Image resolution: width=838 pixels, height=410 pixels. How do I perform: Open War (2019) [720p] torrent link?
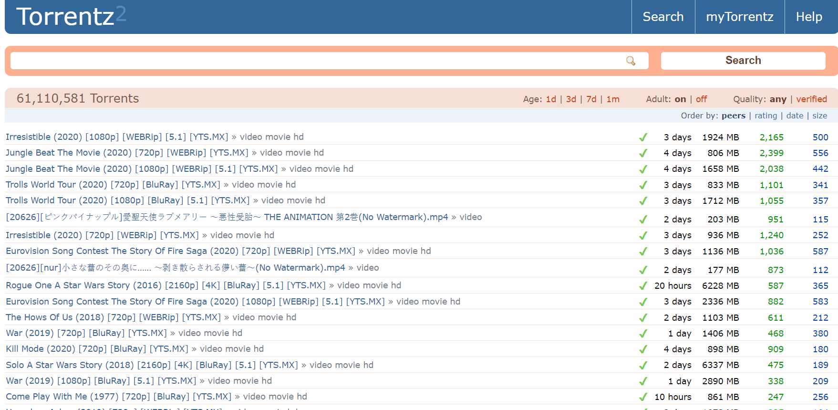[86, 333]
